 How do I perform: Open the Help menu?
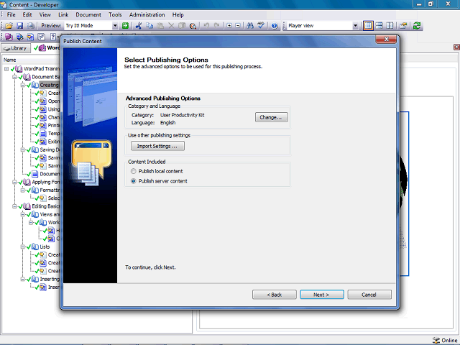coord(178,14)
